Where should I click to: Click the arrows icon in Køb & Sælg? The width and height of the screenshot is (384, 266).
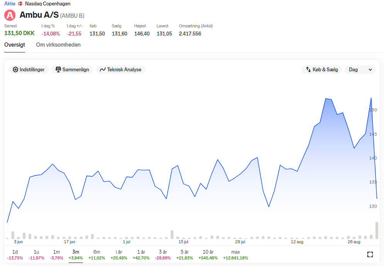pyautogui.click(x=308, y=69)
